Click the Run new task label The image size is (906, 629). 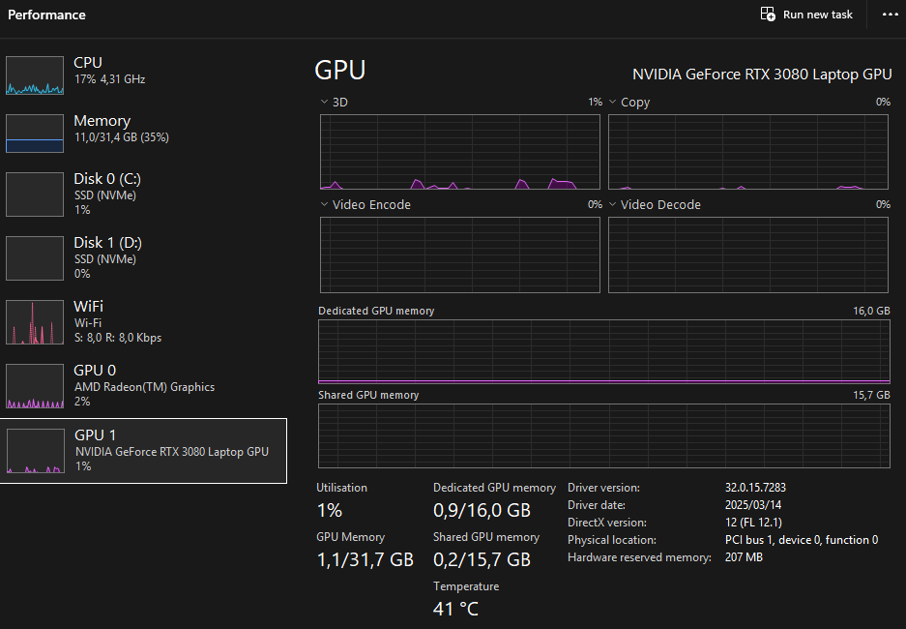818,15
